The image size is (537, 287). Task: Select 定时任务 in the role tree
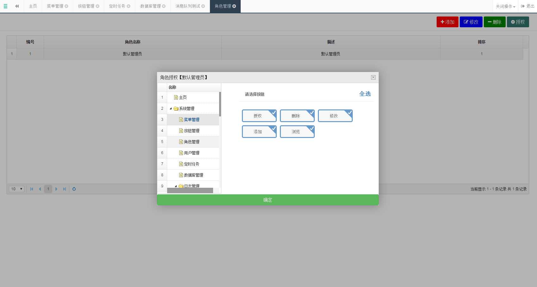(x=192, y=164)
